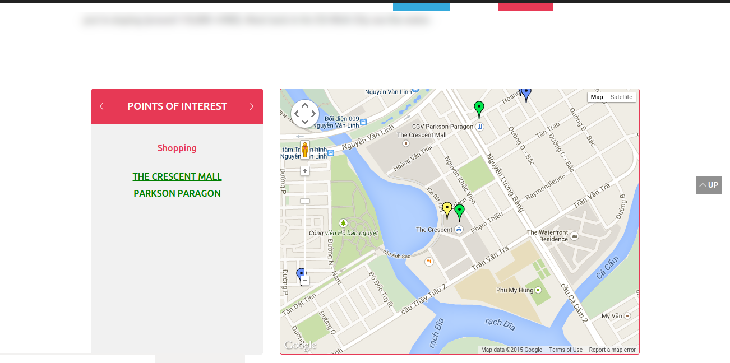Switch to Satellite view
730x363 pixels.
click(x=621, y=97)
